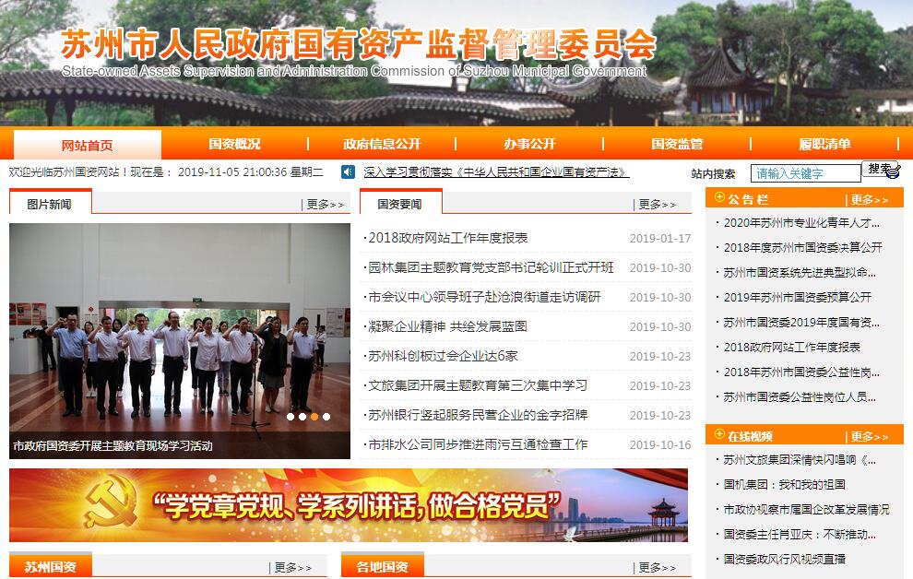
Task: Click the plus icon beside 在线视频
Action: (719, 435)
